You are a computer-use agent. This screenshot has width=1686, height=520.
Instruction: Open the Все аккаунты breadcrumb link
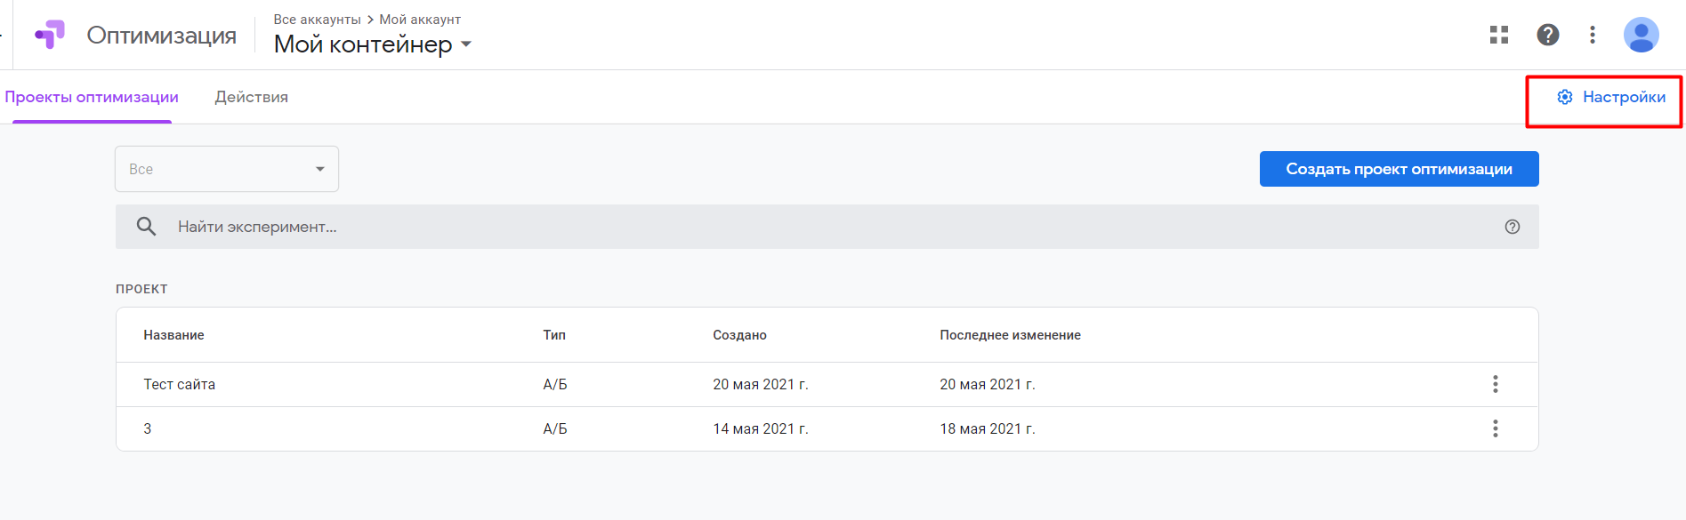[x=318, y=20]
